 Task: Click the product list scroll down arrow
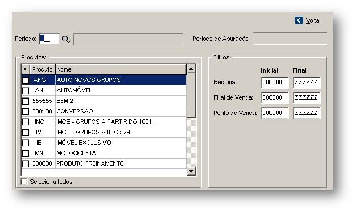(x=191, y=171)
